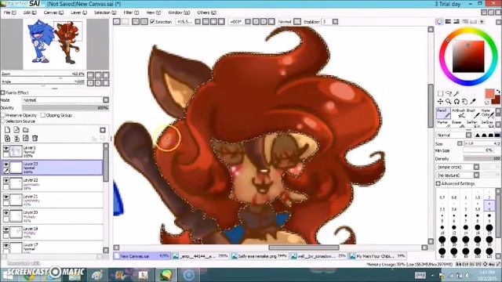Click the navigator canvas thumbnail preview
Viewport: 502px width, 282px height.
click(55, 44)
